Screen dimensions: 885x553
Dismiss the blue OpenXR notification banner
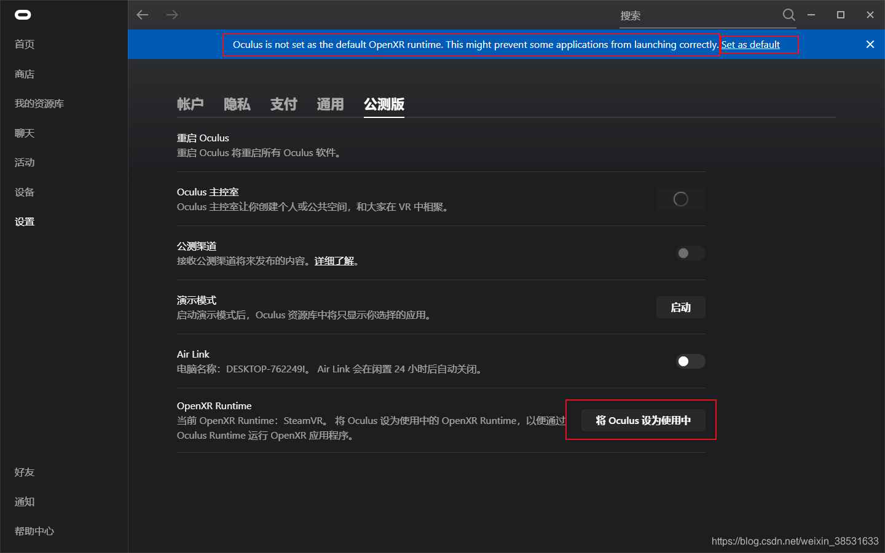pos(870,44)
